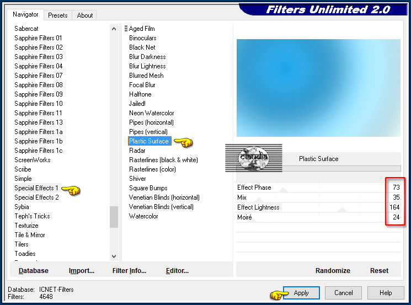
Task: Choose Pipes (horizontal) filter
Action: [151, 122]
